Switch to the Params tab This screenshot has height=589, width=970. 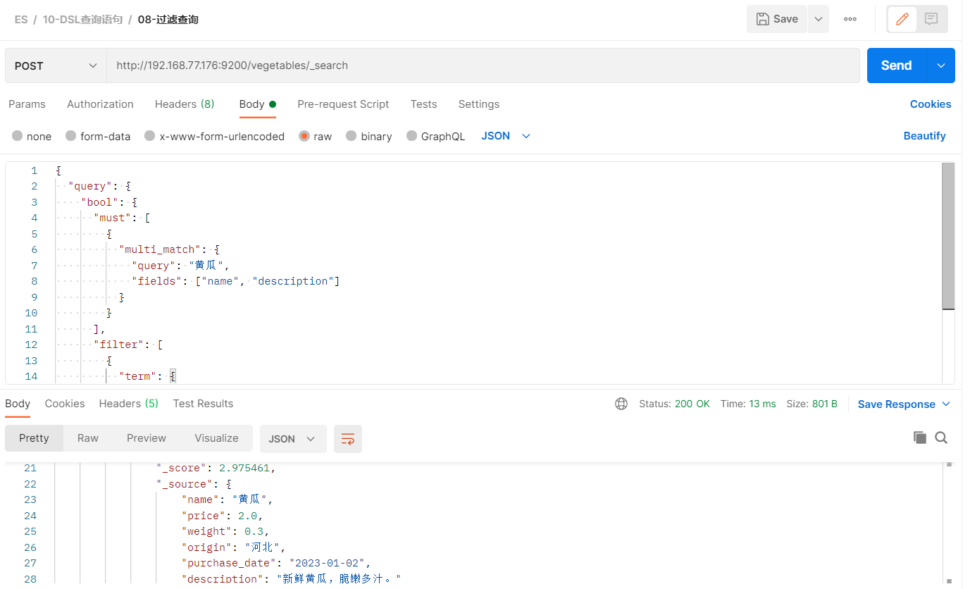click(27, 104)
